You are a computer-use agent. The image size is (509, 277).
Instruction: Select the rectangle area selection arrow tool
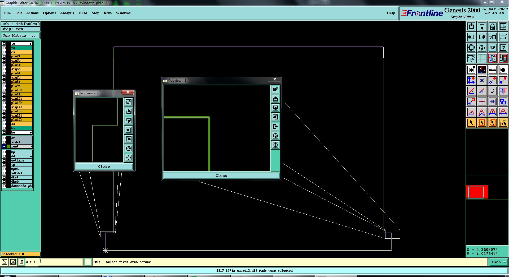[x=482, y=123]
